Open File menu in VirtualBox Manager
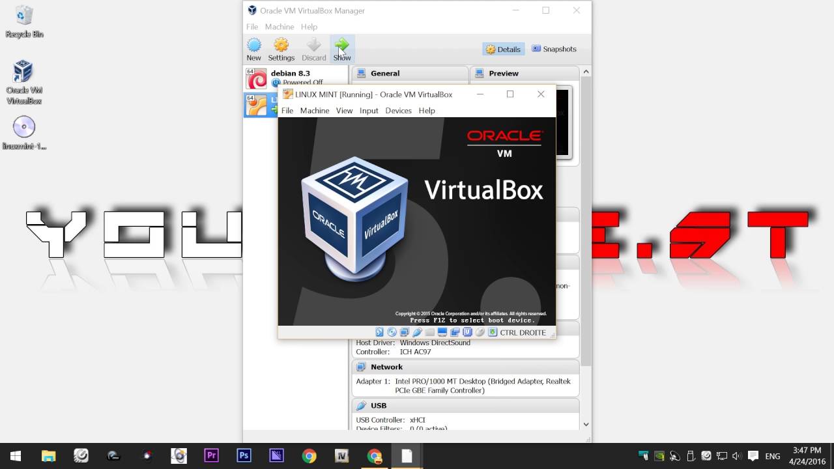This screenshot has width=834, height=469. coord(252,27)
